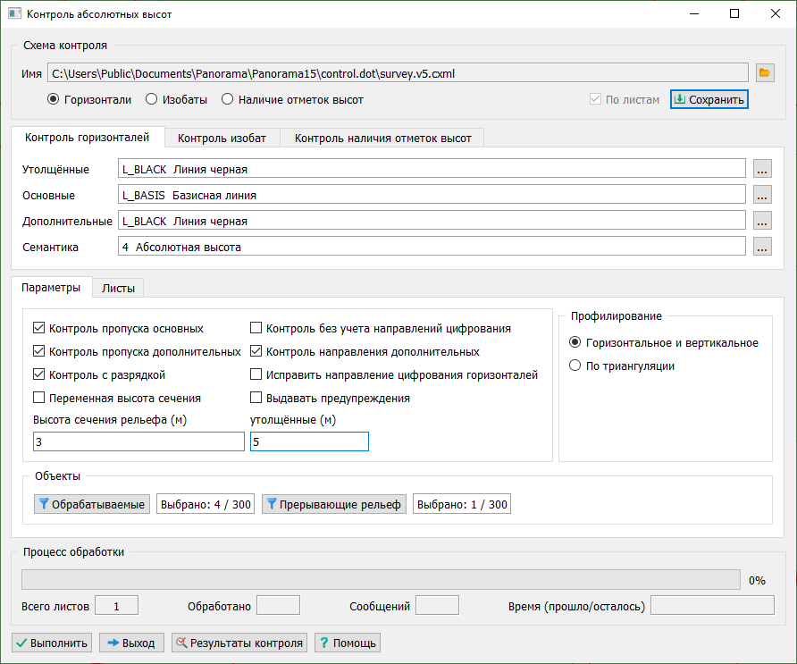Choose По триангуляции profiling option
The height and width of the screenshot is (664, 797).
tap(575, 366)
